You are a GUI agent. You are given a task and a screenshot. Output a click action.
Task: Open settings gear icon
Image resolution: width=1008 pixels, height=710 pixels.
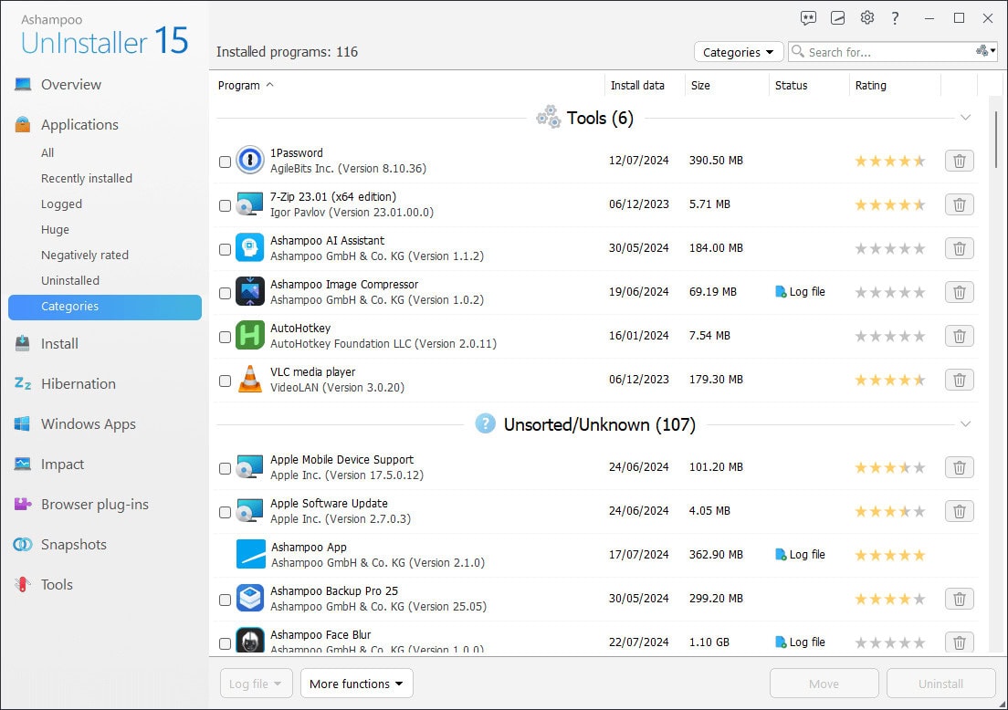(x=867, y=17)
